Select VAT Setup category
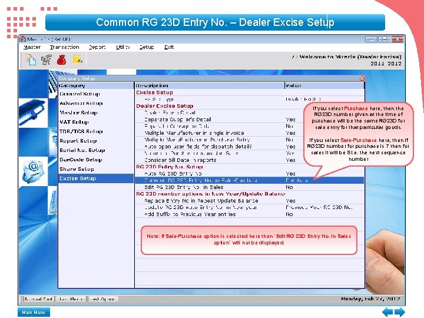Screen dimensions: 424x318 (96, 122)
